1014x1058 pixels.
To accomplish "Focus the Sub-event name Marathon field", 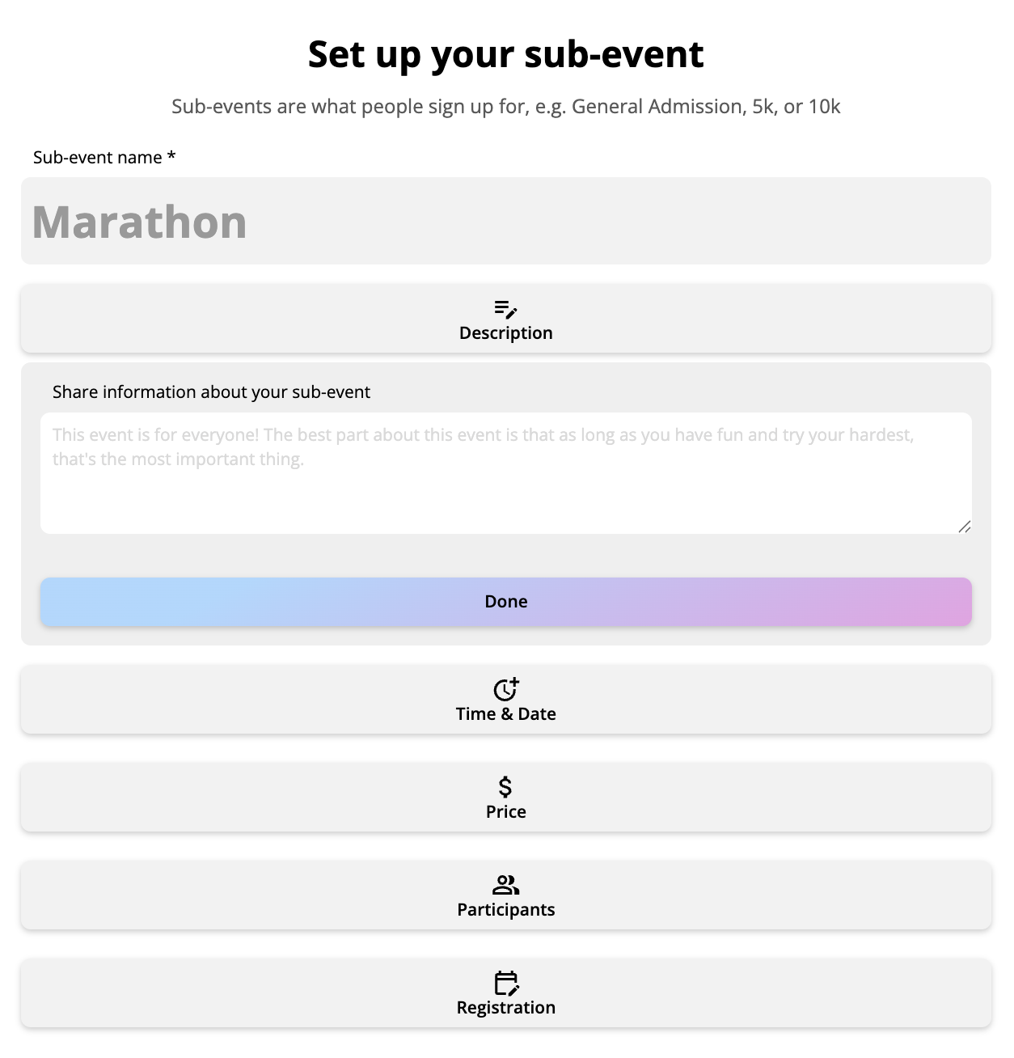I will coord(505,221).
